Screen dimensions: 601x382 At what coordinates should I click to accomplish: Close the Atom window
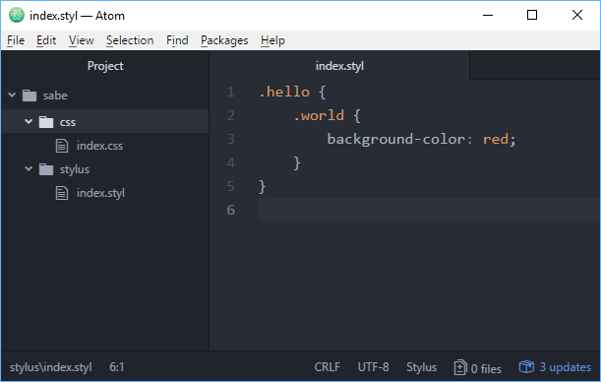click(x=577, y=16)
